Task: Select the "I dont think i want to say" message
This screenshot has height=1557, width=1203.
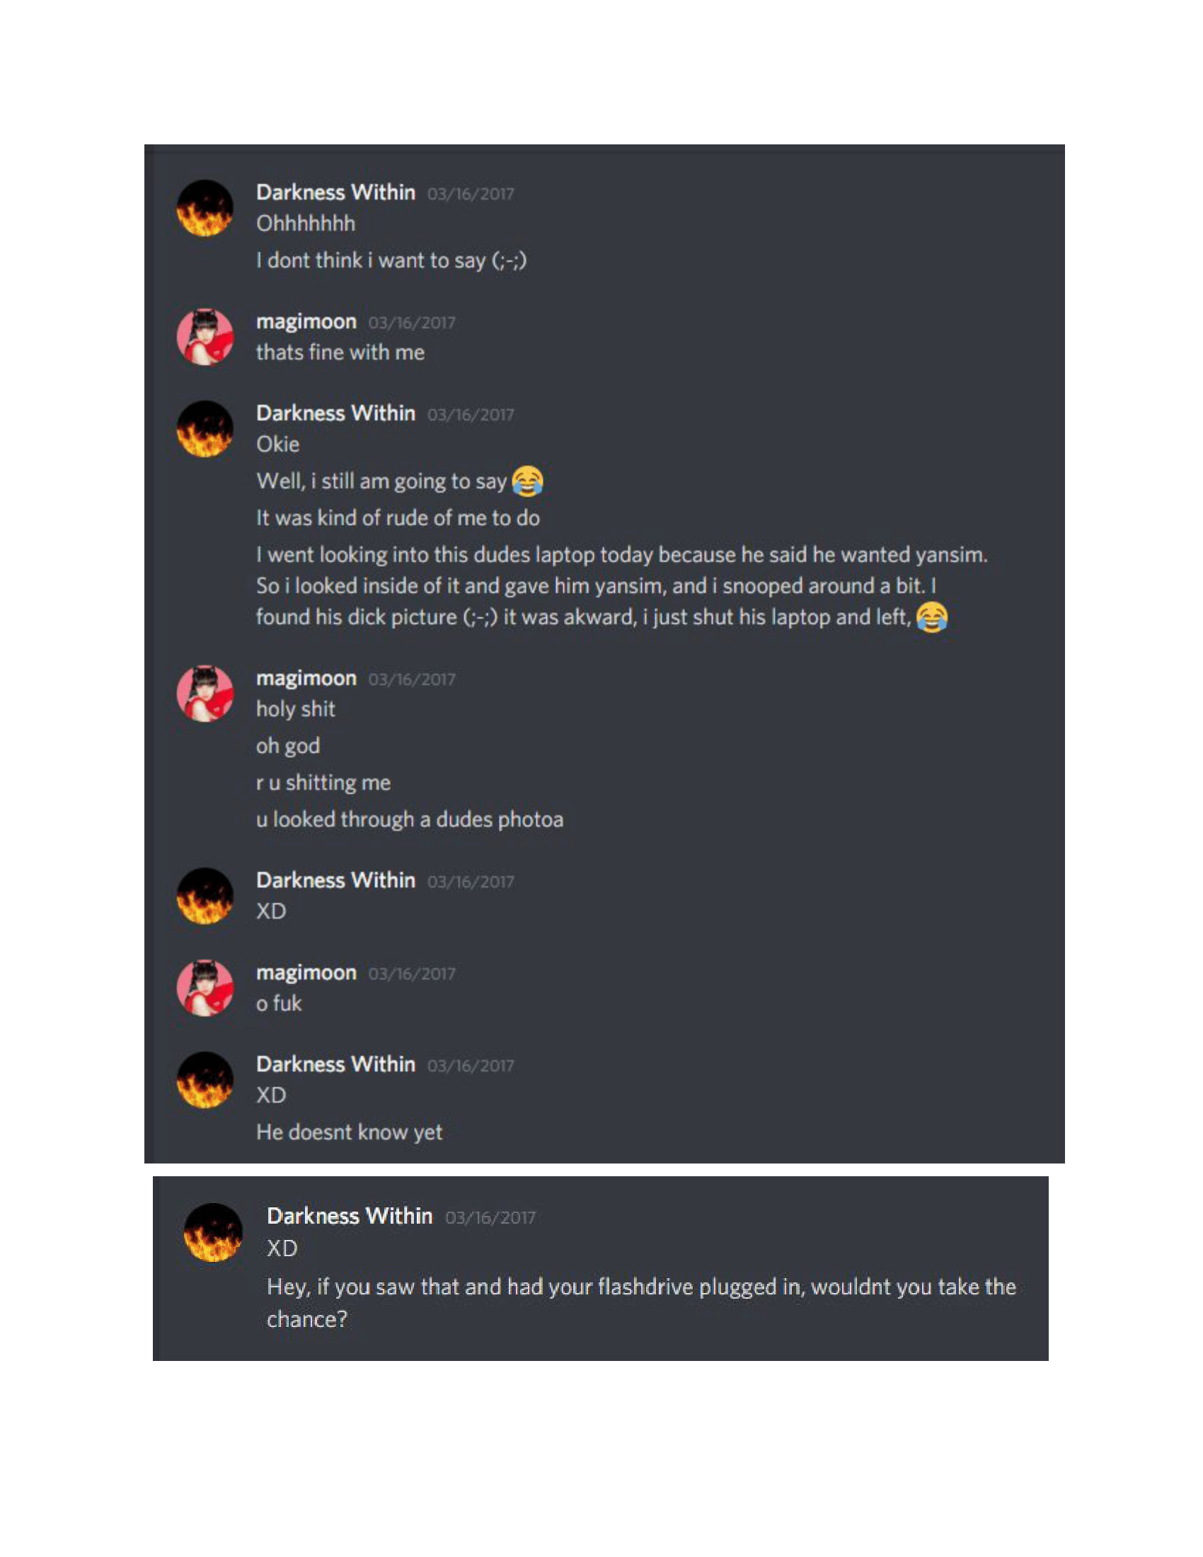Action: pyautogui.click(x=391, y=261)
